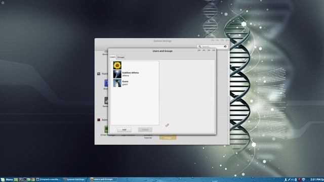Click the search magnifier icon in System Settings

199,47
